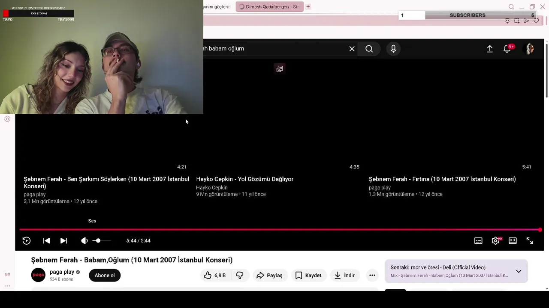Viewport: 549px width, 308px height.
Task: Clear the YouTube search box
Action: pos(352,49)
